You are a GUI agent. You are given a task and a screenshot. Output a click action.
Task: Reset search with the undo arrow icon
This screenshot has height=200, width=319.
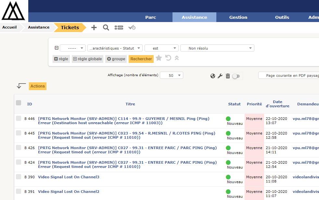(x=168, y=58)
